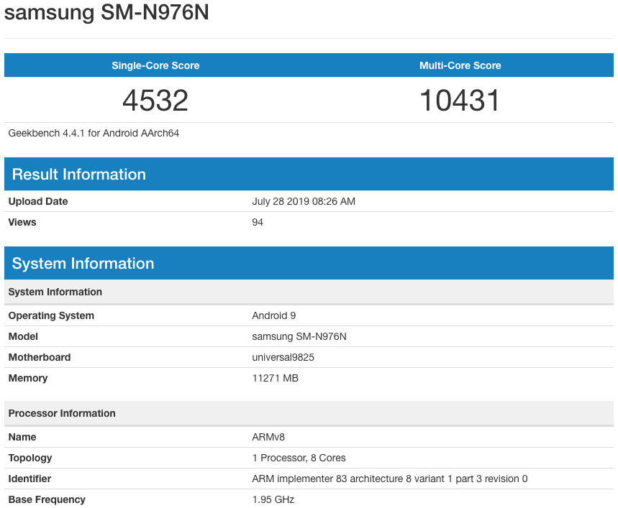This screenshot has height=508, width=618.
Task: Click the blue System Information section heading
Action: [x=83, y=263]
